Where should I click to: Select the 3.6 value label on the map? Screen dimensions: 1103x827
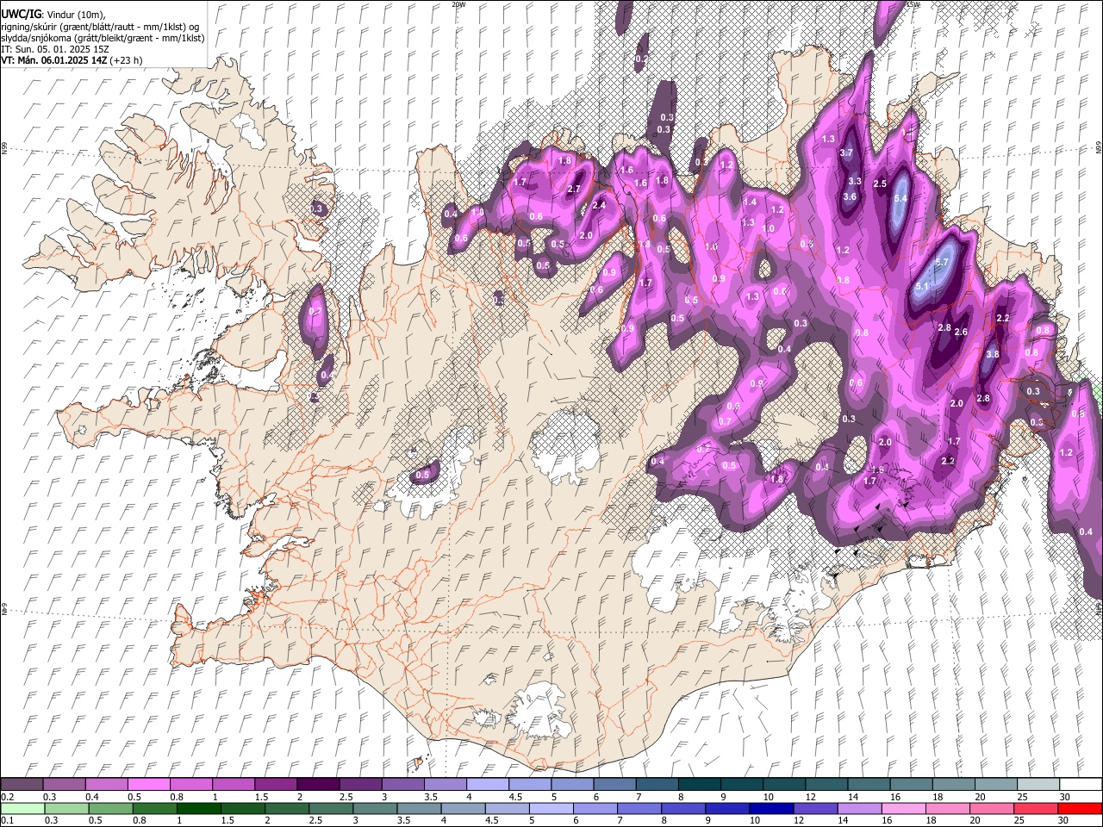[x=850, y=196]
